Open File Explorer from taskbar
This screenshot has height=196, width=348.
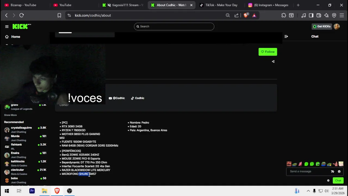click(44, 191)
